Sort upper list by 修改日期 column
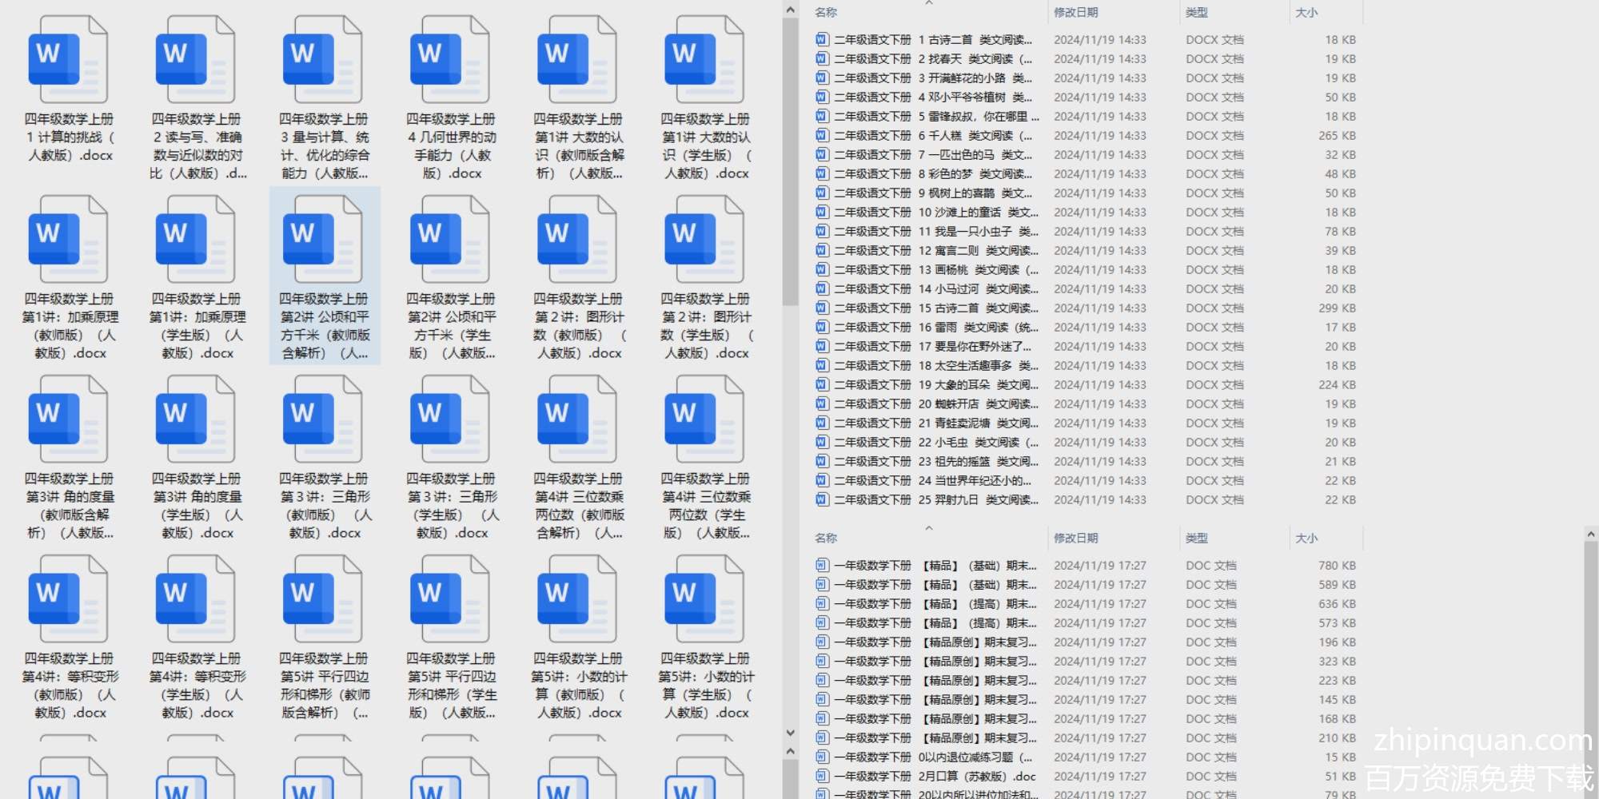The height and width of the screenshot is (799, 1599). [1075, 13]
